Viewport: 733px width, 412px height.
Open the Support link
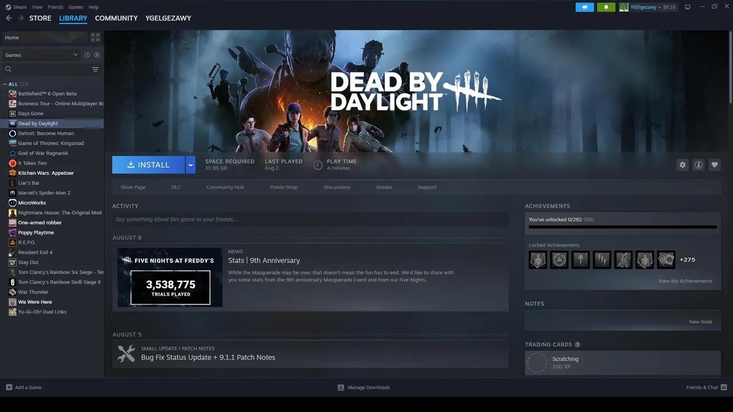click(x=427, y=187)
